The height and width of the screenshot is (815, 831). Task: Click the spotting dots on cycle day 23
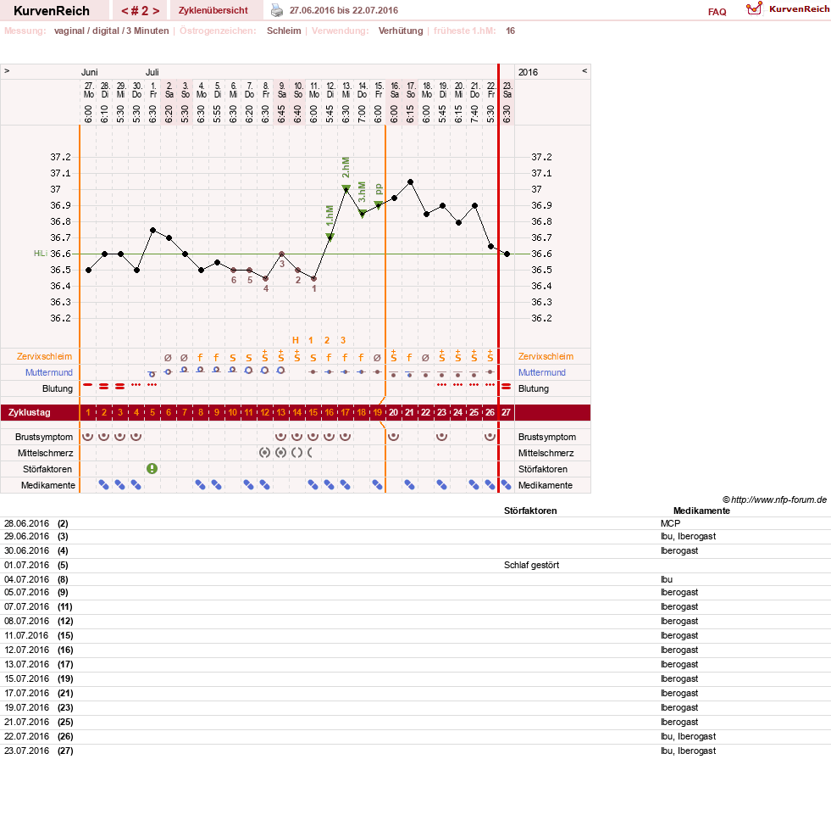pos(441,385)
